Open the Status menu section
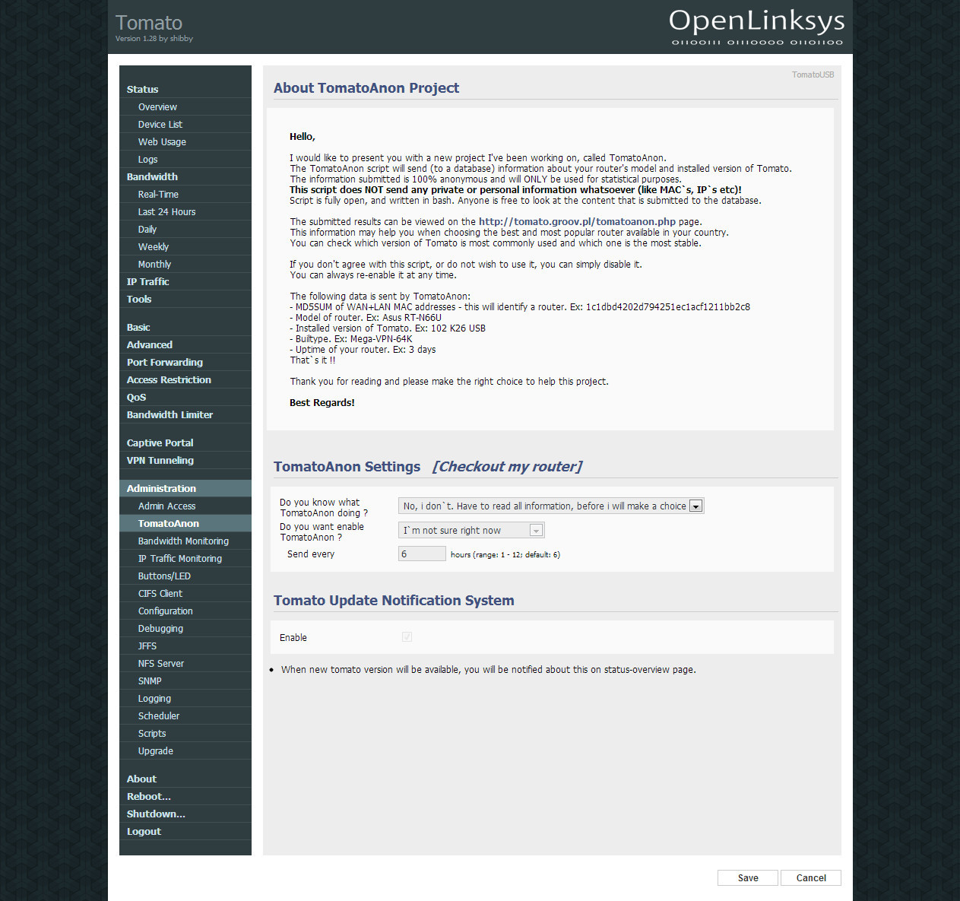This screenshot has height=901, width=960. click(x=185, y=89)
